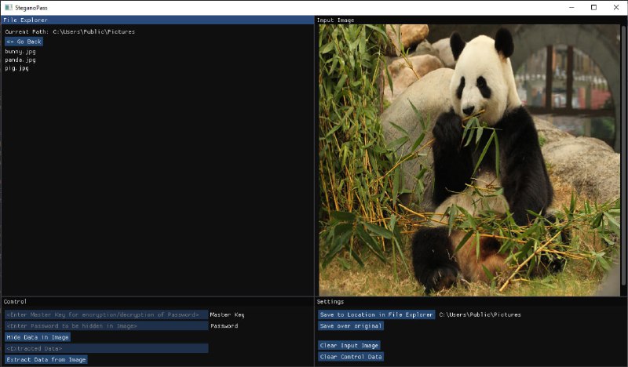This screenshot has width=628, height=367.
Task: Choose pig.jpg in File Explorer
Action: [16, 68]
